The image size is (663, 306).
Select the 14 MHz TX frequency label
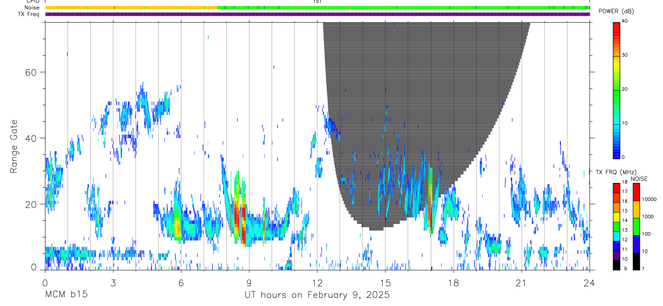pos(625,221)
